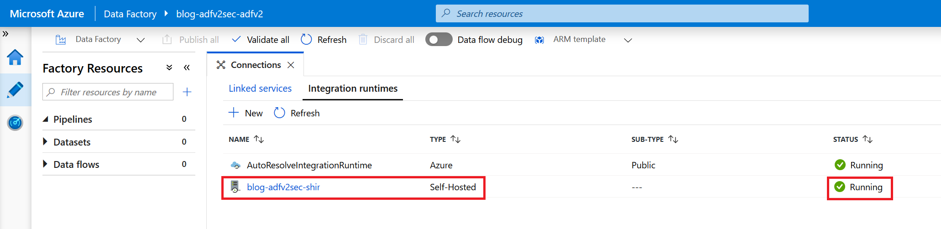Screen dimensions: 941x229
Task: Select the Author pencil icon in sidebar
Action: 15,89
